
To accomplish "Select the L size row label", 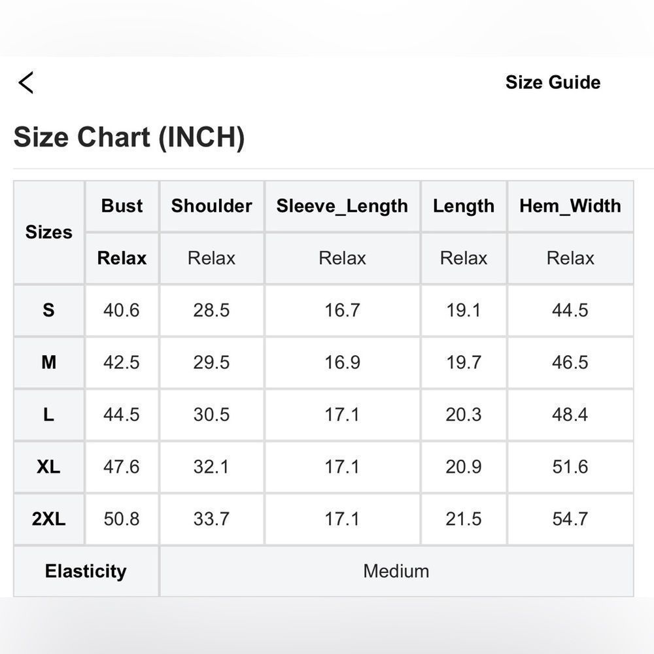I will click(49, 415).
